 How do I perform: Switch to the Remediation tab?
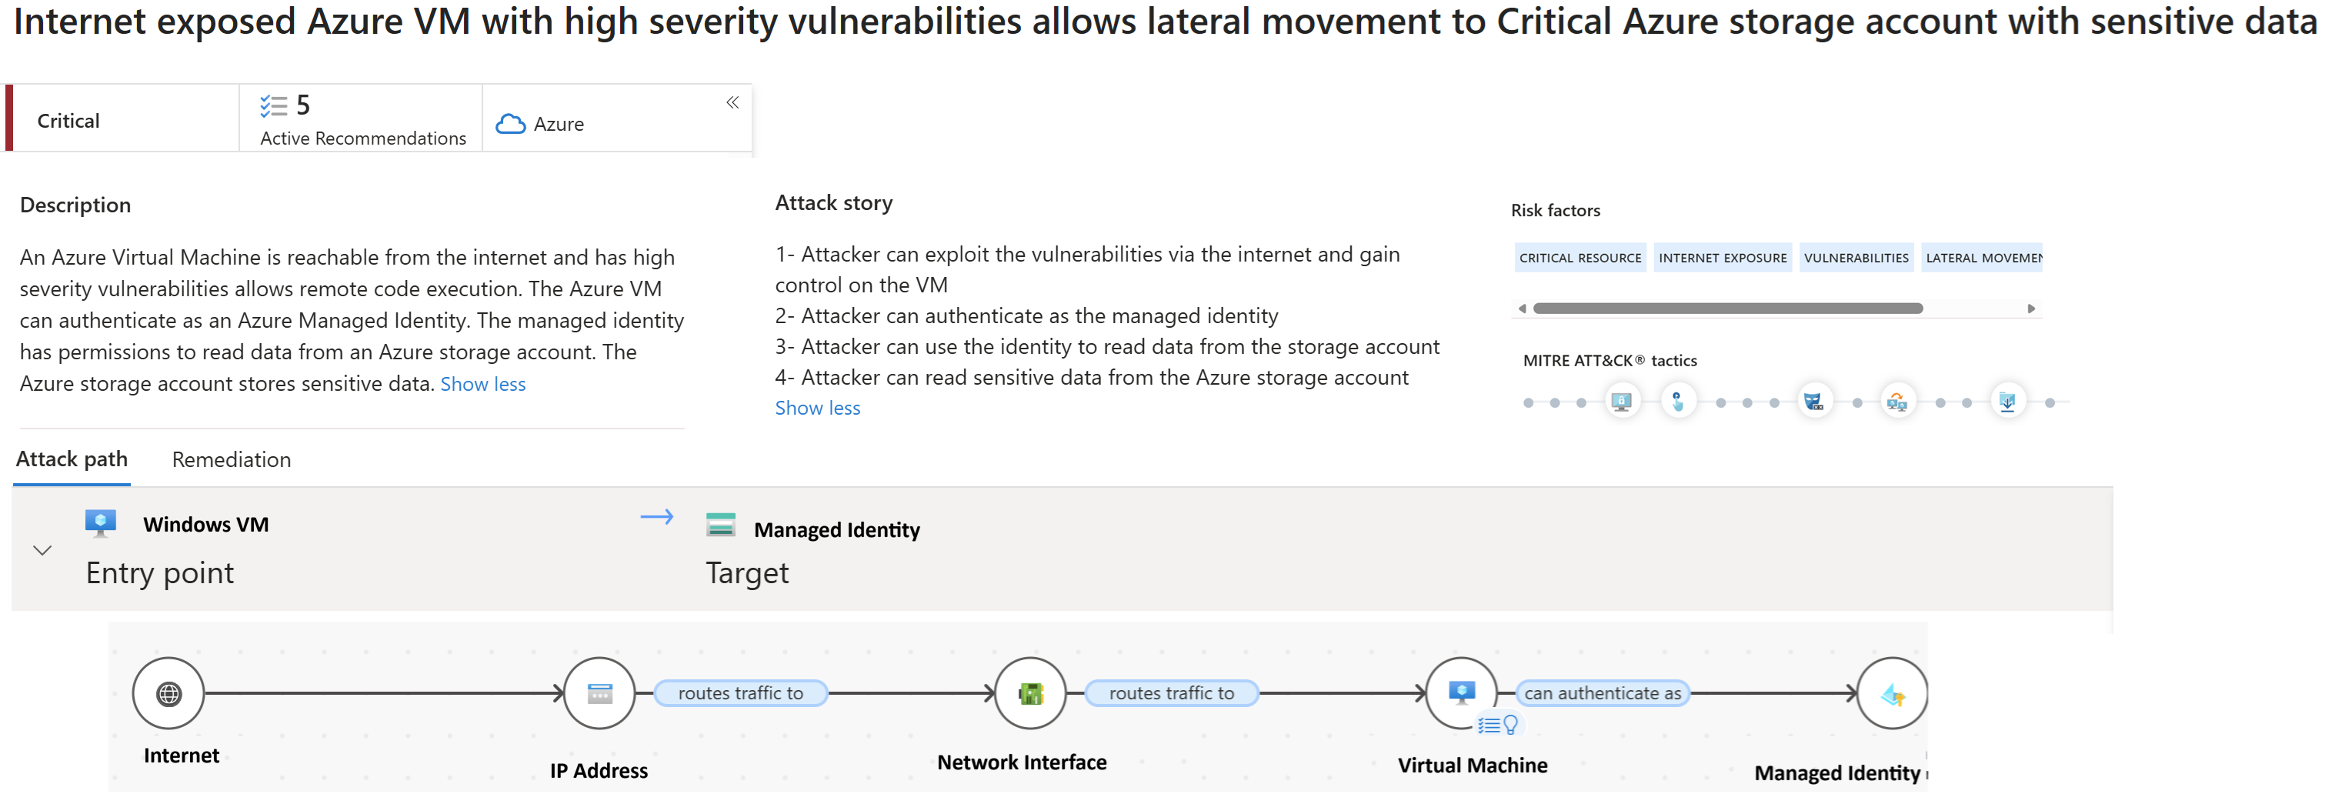click(x=230, y=459)
